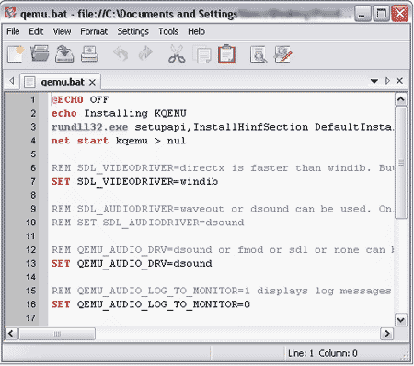Click the Open file toolbar icon
This screenshot has width=414, height=366.
tap(40, 53)
